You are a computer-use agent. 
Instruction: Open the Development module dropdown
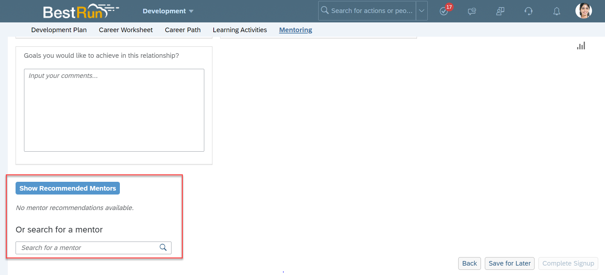168,11
